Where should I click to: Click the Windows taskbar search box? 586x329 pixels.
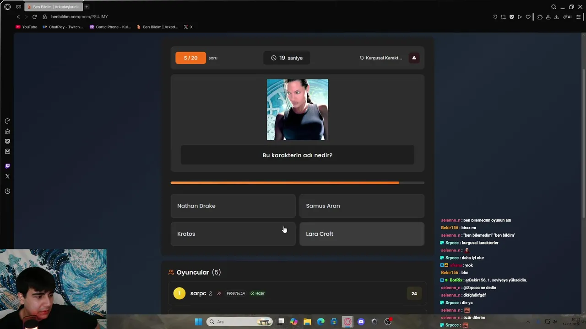coord(239,322)
